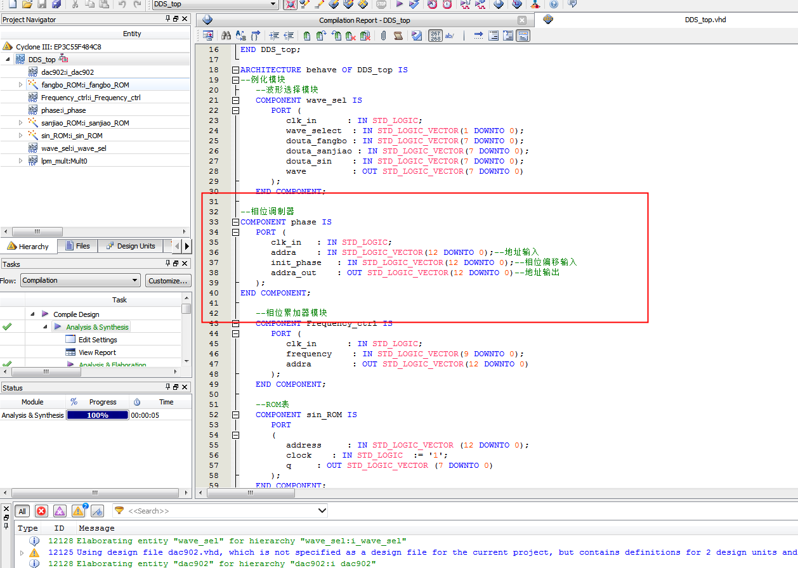Fold the COMPONENT wave_sel code block

click(236, 100)
